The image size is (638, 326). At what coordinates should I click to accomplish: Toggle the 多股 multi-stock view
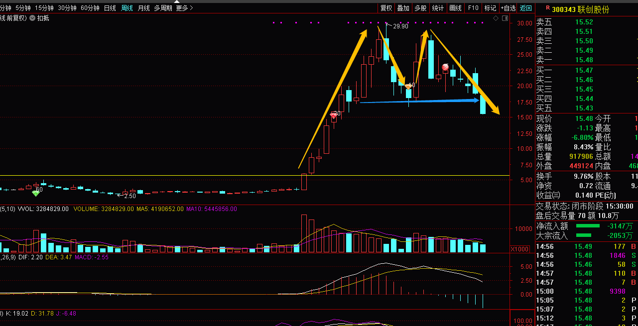[420, 8]
